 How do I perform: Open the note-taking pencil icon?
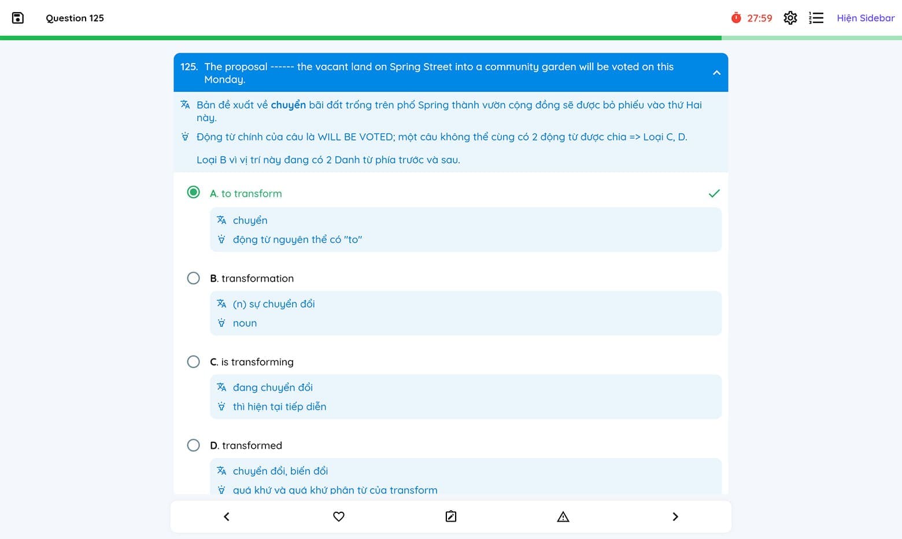(451, 516)
